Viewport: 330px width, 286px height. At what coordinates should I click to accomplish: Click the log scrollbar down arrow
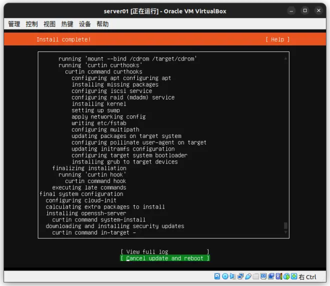(285, 232)
